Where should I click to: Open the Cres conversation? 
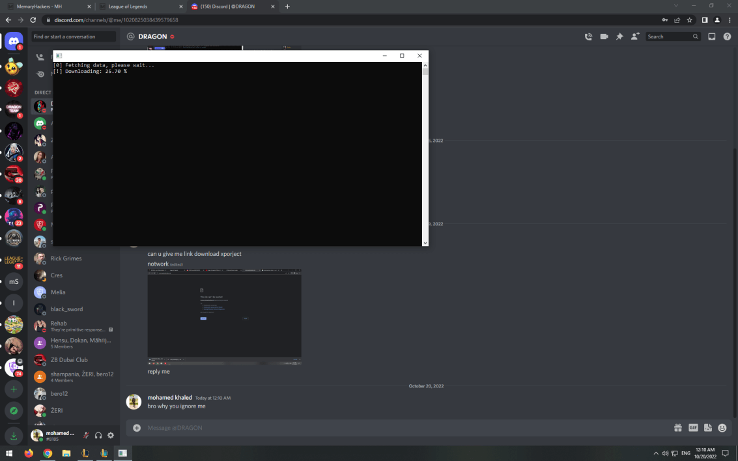[74, 275]
